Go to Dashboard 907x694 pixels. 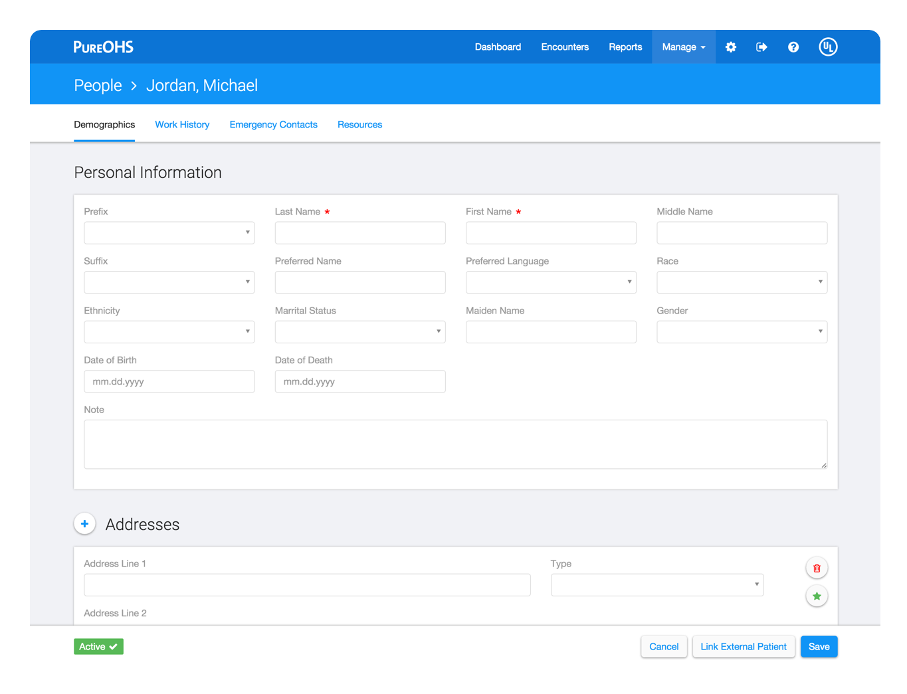(x=498, y=47)
